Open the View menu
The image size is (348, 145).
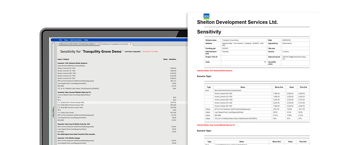coord(66,40)
